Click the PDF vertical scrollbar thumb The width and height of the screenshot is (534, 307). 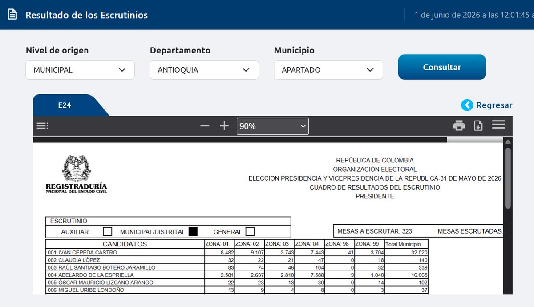[508, 178]
